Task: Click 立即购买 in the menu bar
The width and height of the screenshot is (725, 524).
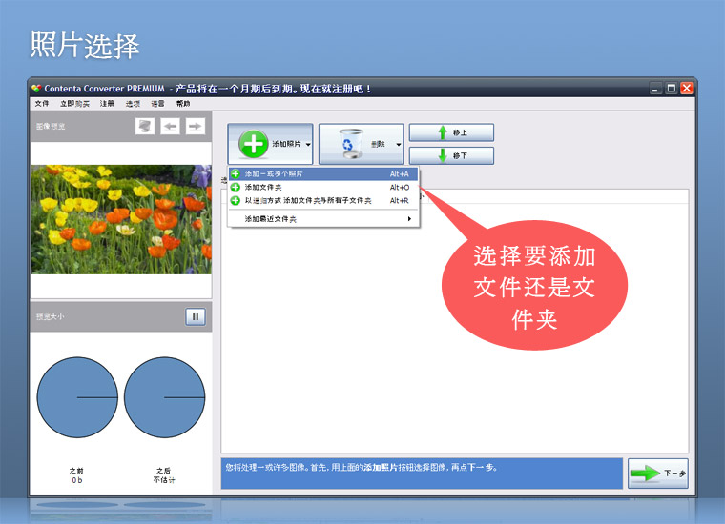Action: 74,104
